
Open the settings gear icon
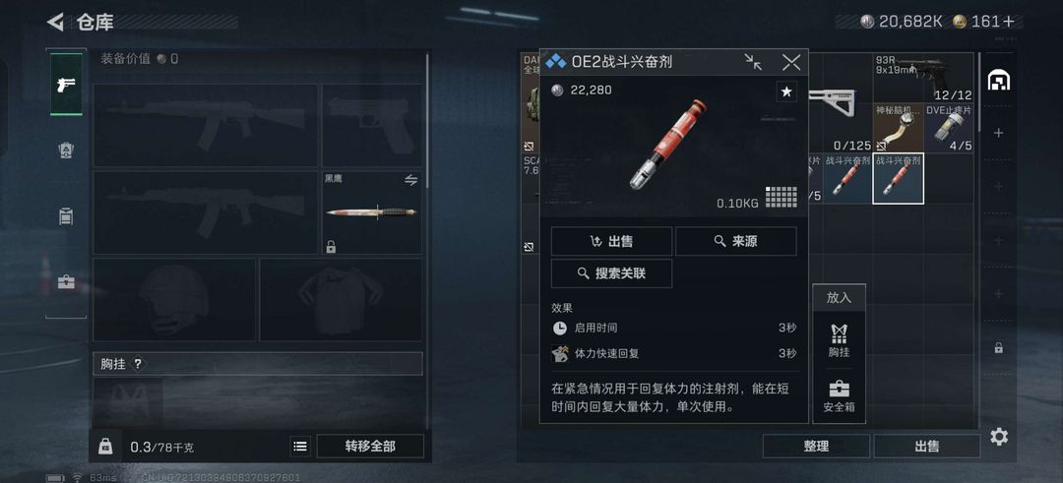[x=999, y=437]
